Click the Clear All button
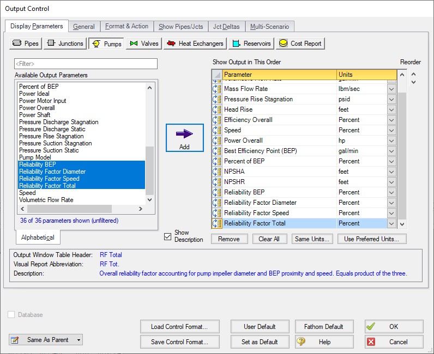 pos(269,239)
